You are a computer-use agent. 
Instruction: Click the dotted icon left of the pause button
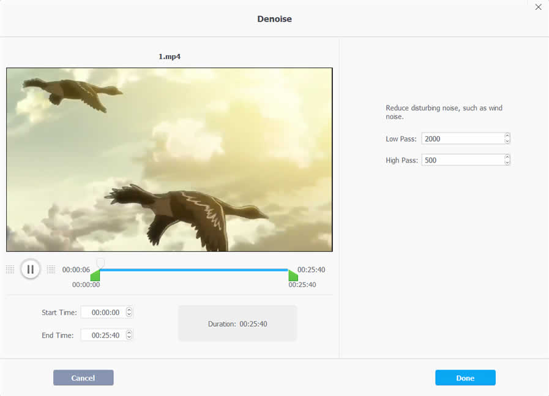coord(10,269)
